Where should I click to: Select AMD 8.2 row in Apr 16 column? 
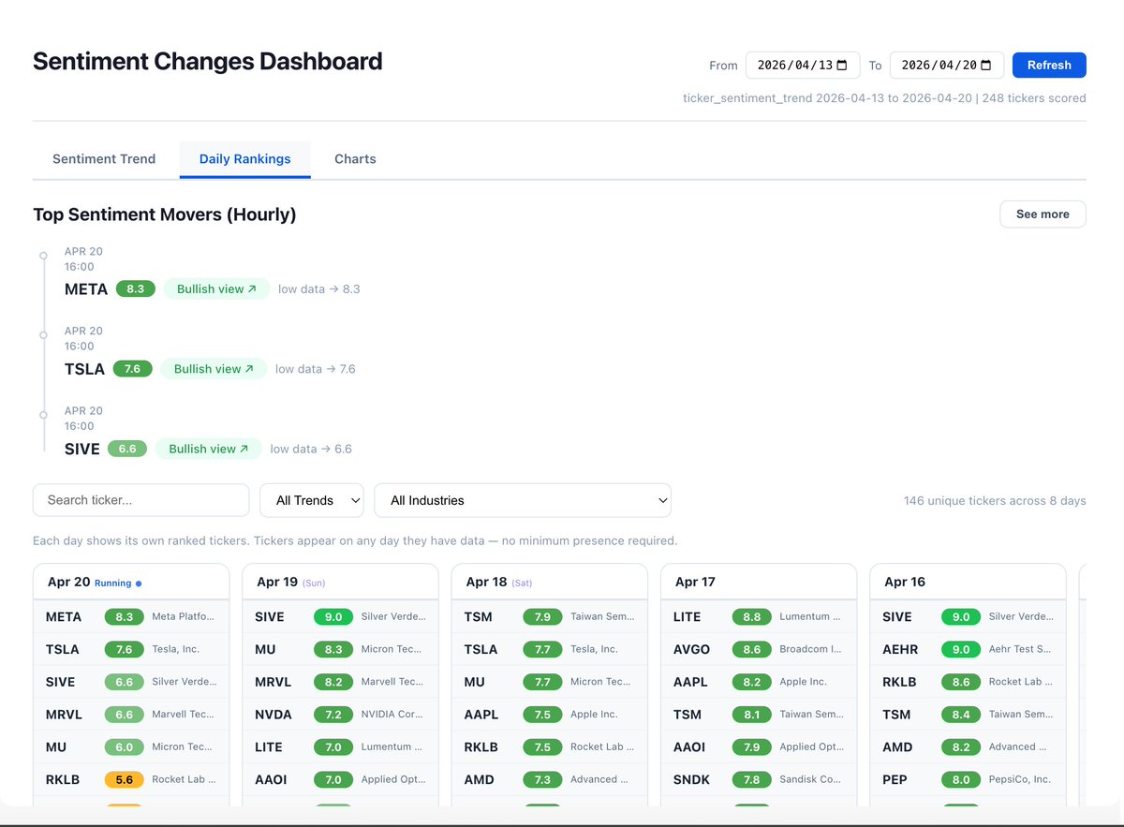(x=968, y=746)
